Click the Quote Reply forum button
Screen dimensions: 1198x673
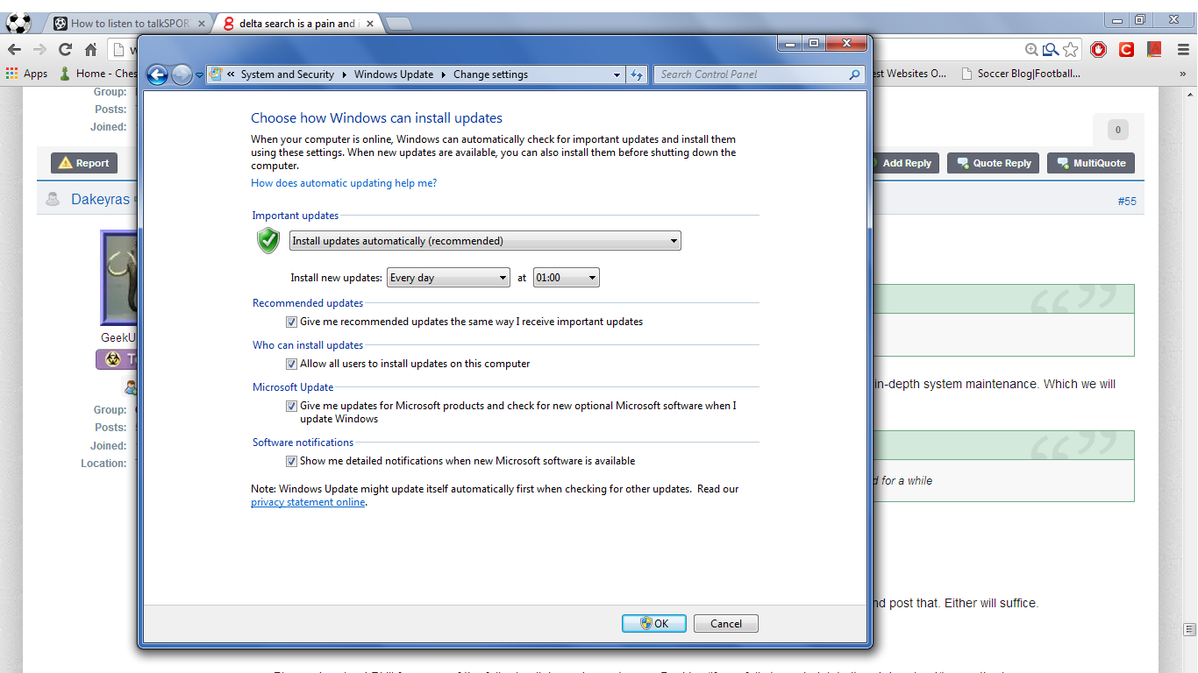point(994,163)
